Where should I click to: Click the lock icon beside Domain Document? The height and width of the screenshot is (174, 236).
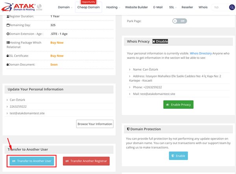pyautogui.click(x=8, y=64)
